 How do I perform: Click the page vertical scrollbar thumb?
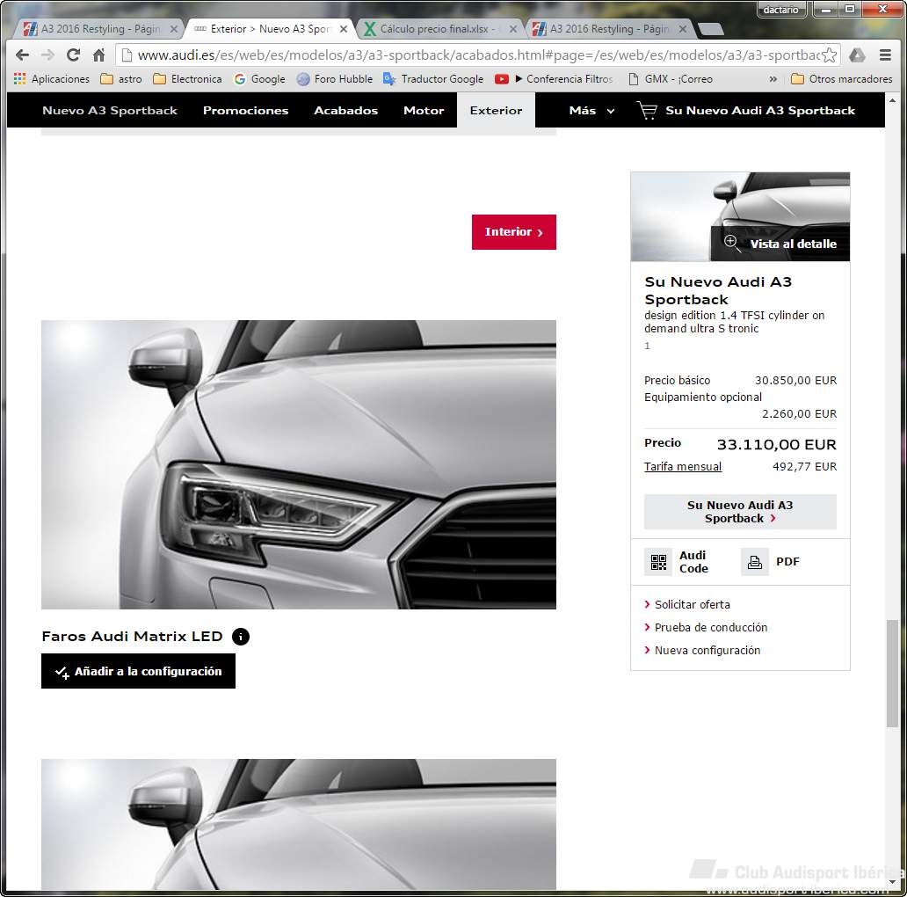point(893,674)
